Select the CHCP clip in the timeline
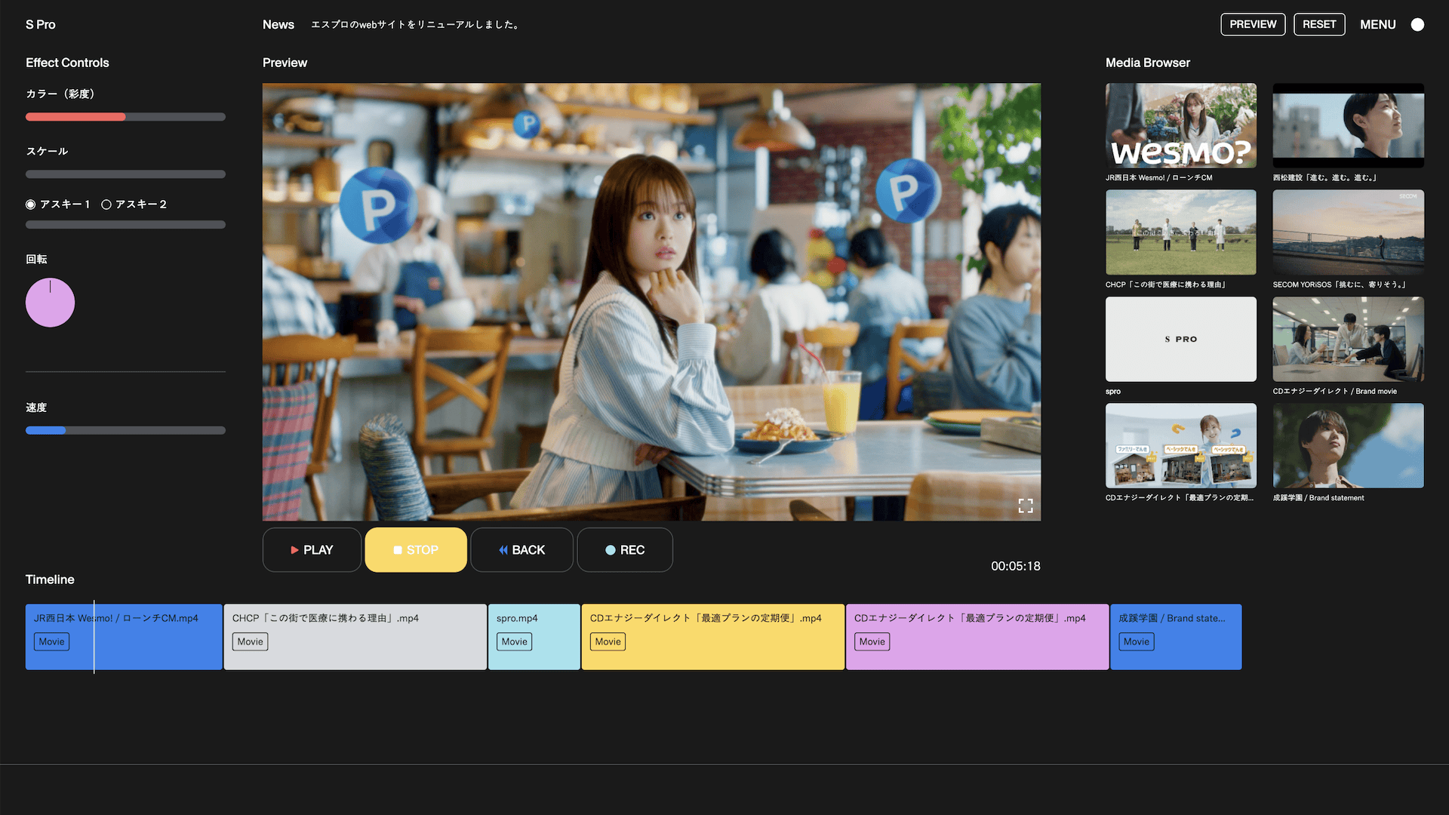 click(x=355, y=636)
